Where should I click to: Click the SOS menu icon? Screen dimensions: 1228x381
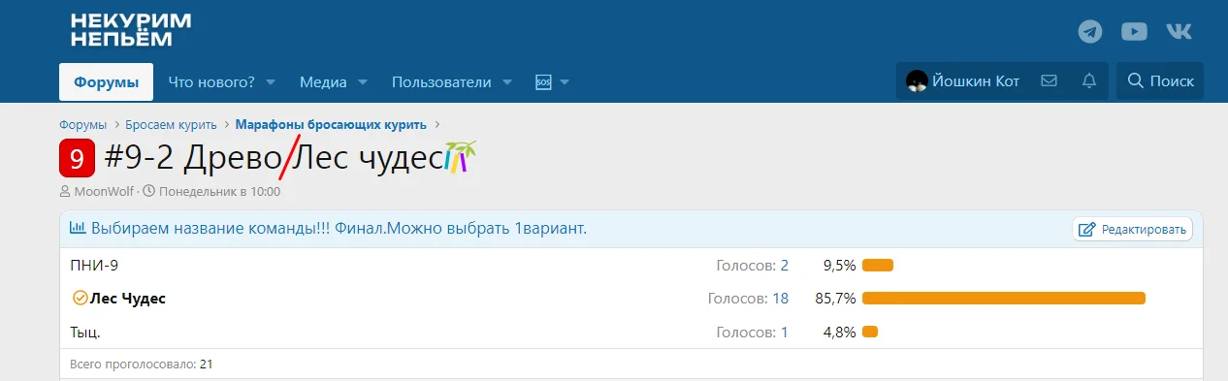pyautogui.click(x=543, y=82)
